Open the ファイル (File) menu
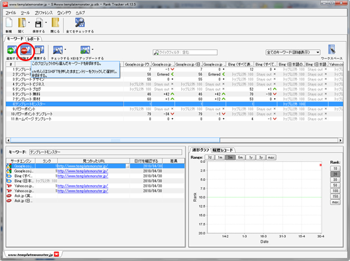 [x=11, y=13]
